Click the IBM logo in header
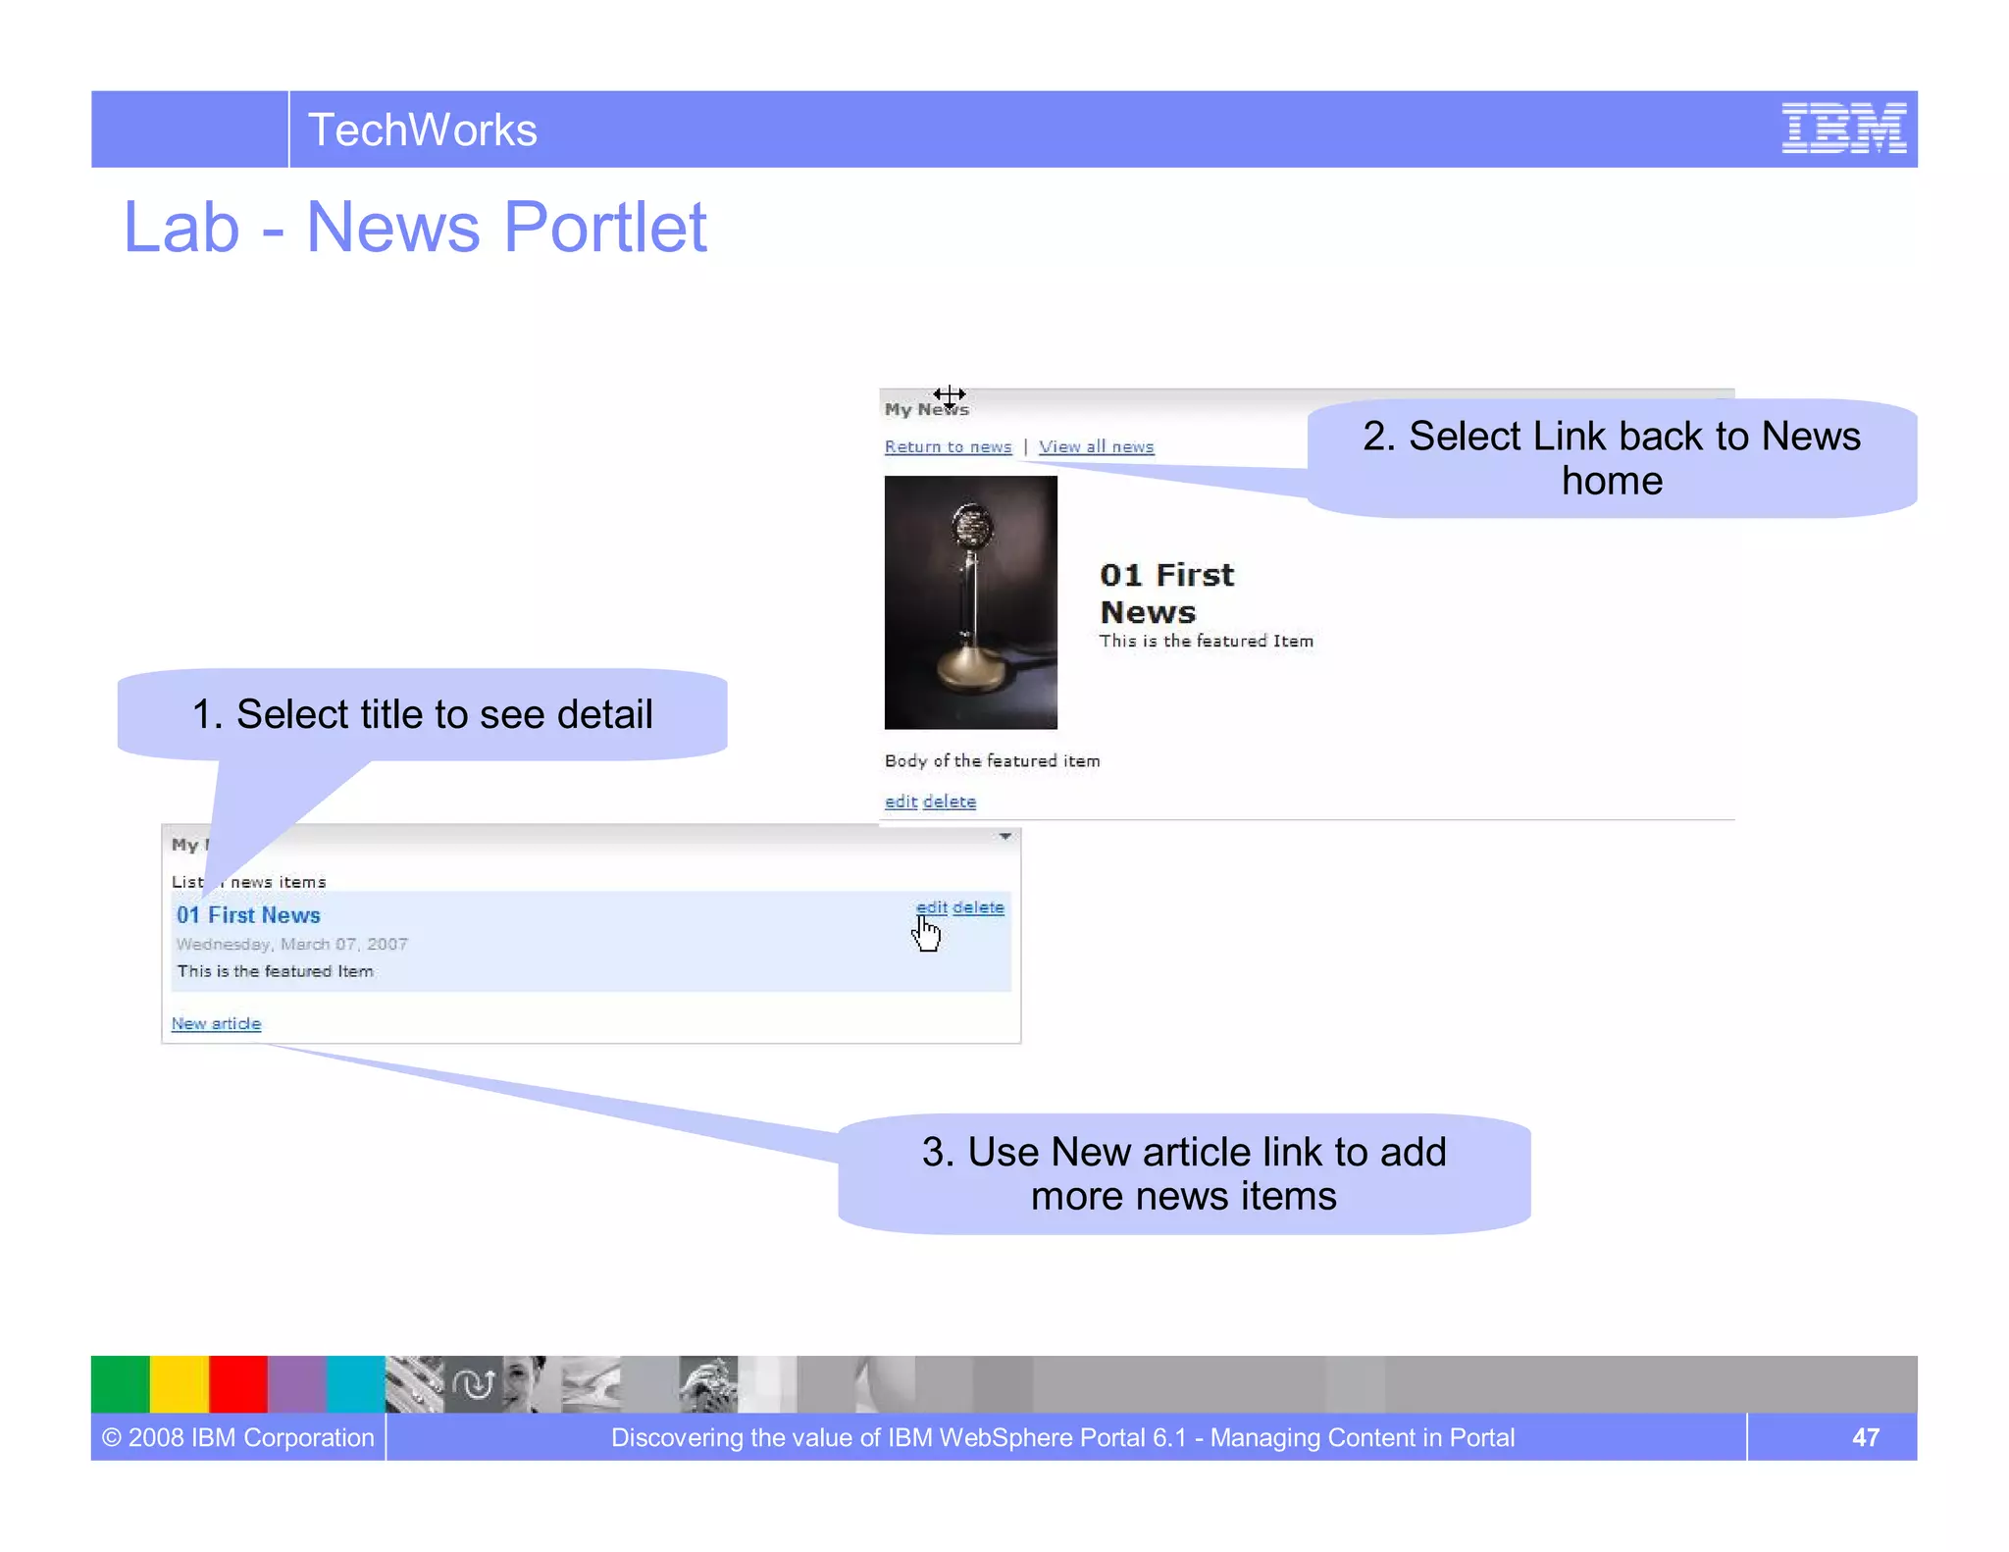Image resolution: width=2009 pixels, height=1552 pixels. click(x=1843, y=129)
